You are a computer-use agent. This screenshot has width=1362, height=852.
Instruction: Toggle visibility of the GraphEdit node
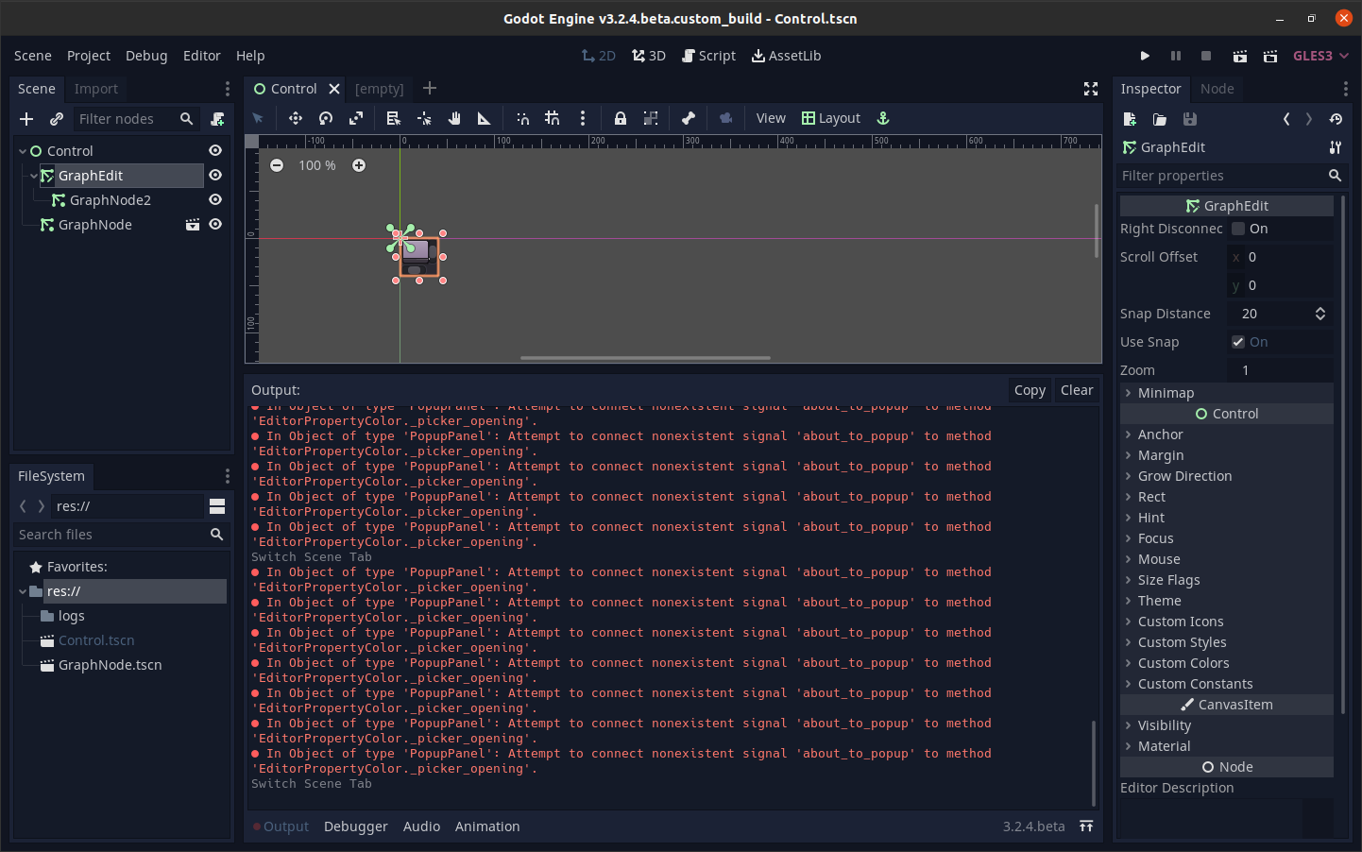[x=215, y=175]
